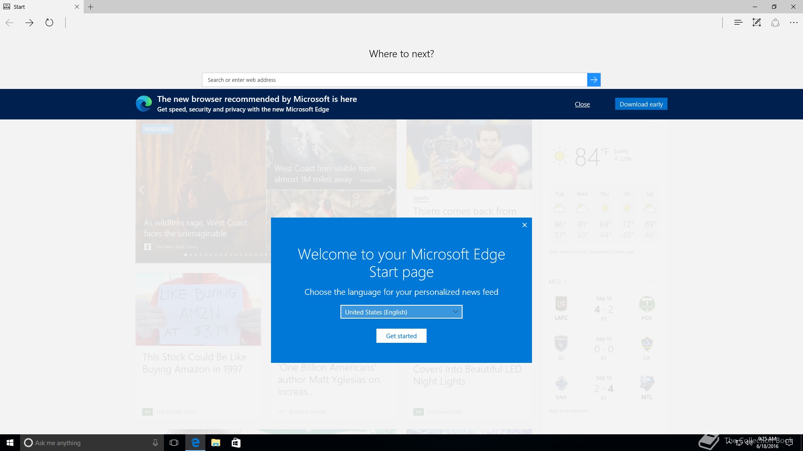Go forward with the browser forward arrow
This screenshot has height=451, width=803.
29,23
